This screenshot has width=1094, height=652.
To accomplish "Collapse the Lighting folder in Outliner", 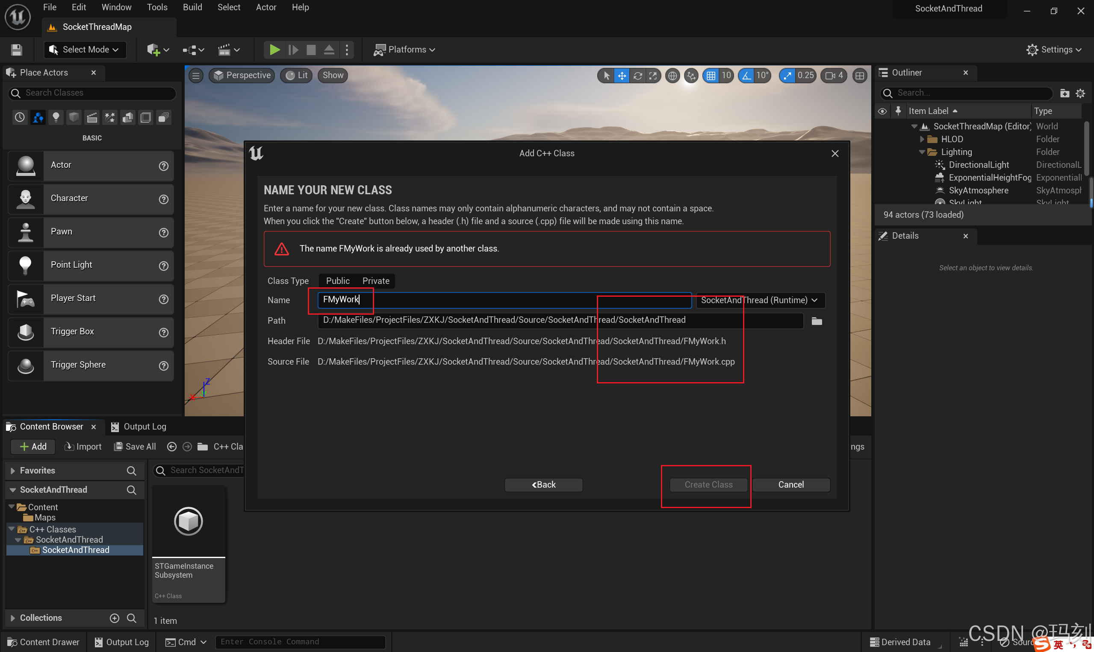I will coord(922,152).
